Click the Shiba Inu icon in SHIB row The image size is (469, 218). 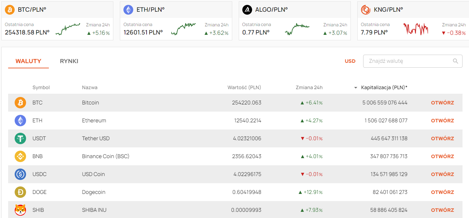(x=20, y=210)
